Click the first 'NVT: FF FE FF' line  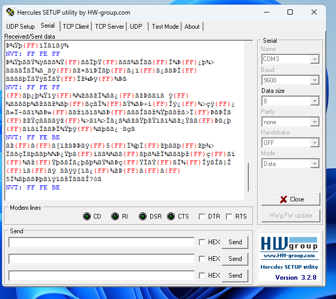[33, 54]
